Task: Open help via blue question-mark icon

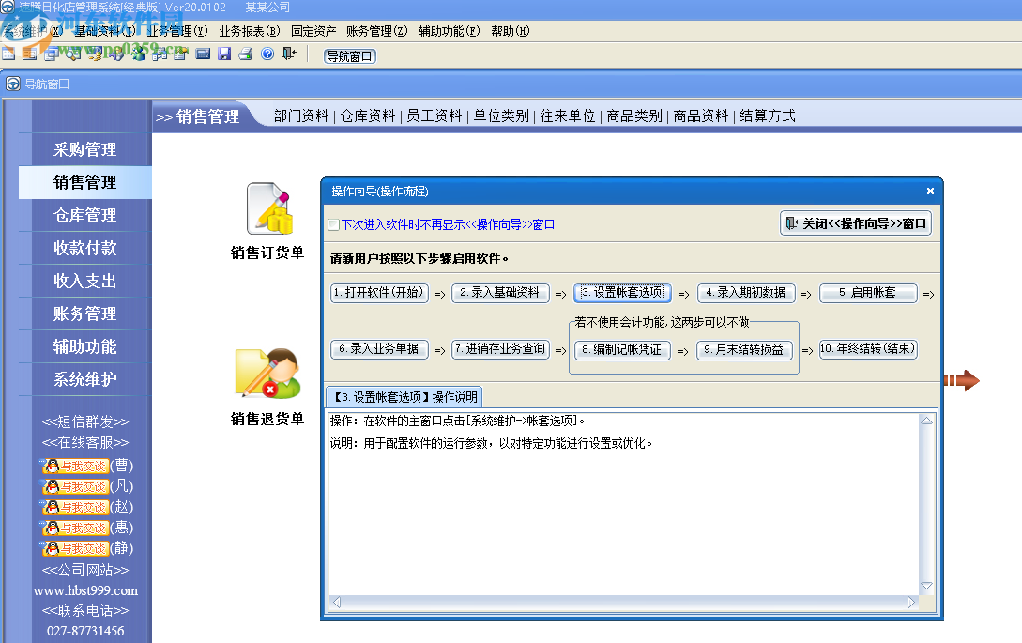Action: coord(267,54)
